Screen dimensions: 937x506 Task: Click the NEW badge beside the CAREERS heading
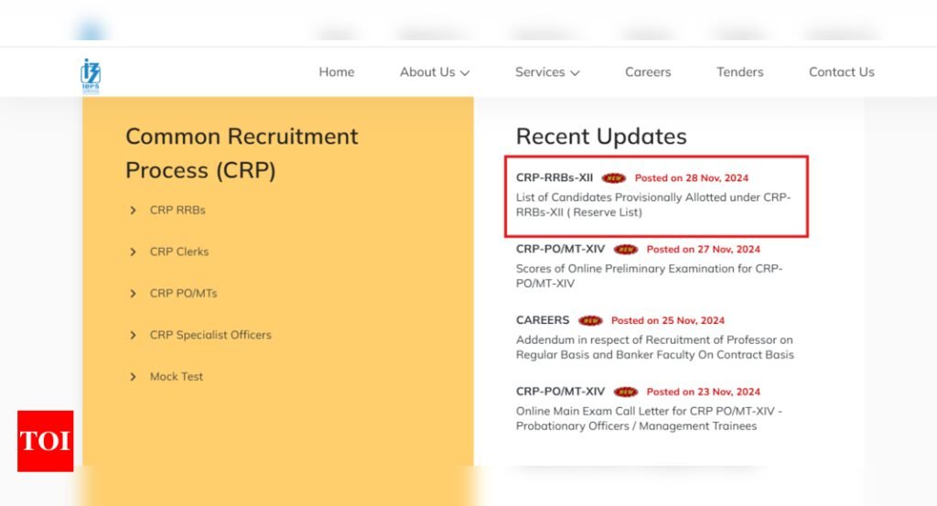pos(590,321)
